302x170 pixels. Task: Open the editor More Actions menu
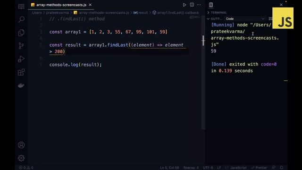click(199, 5)
